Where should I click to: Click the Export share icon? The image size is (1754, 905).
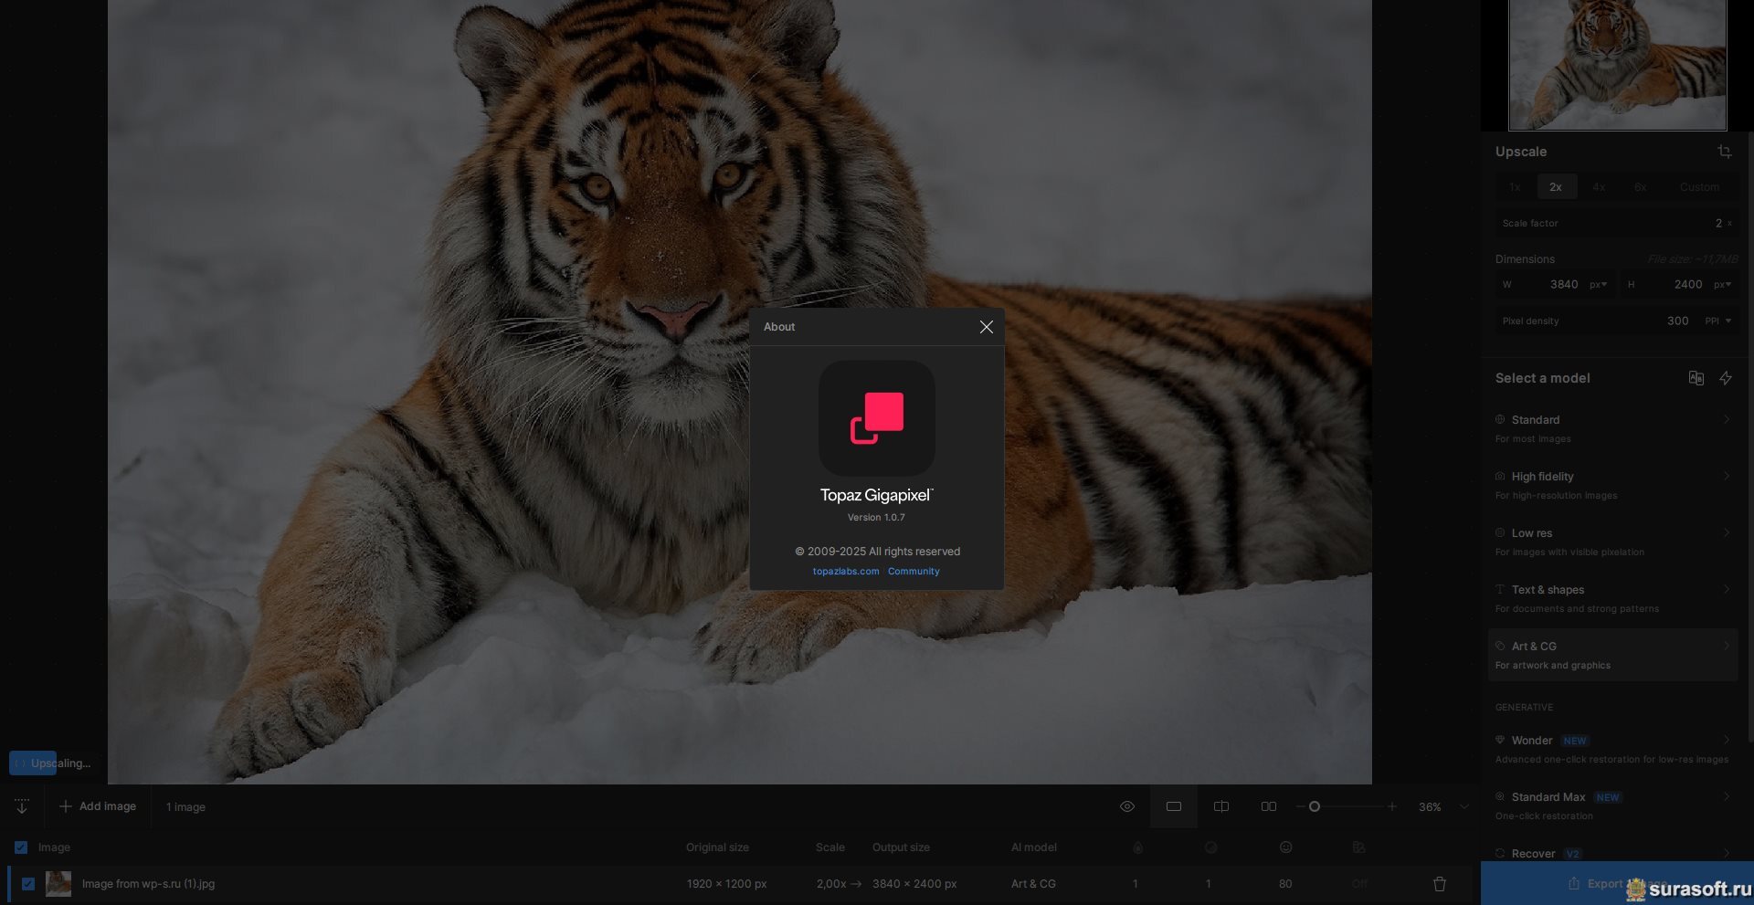[x=1574, y=883]
